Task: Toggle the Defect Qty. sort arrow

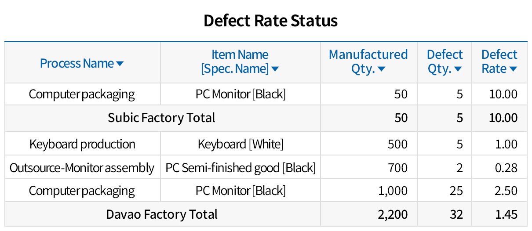Action: (458, 69)
